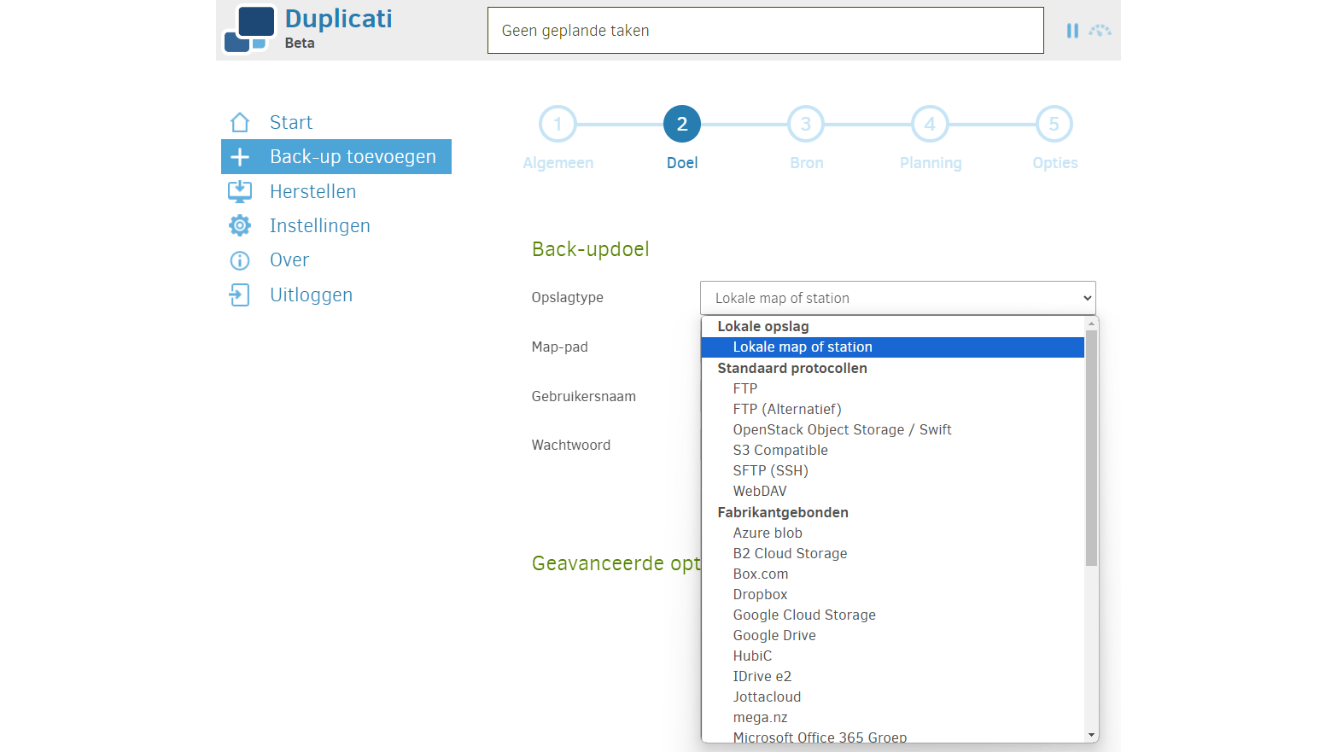Click the Over info icon
The image size is (1337, 752).
click(x=240, y=260)
